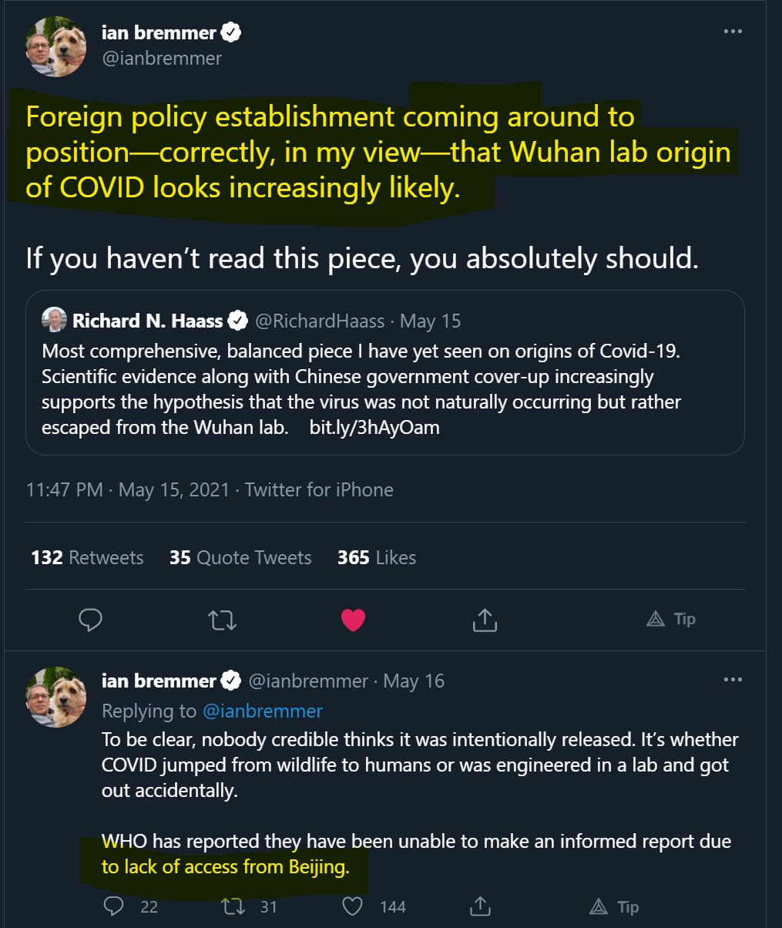View the 35 Quote Tweets
The height and width of the screenshot is (928, 782).
(x=240, y=557)
